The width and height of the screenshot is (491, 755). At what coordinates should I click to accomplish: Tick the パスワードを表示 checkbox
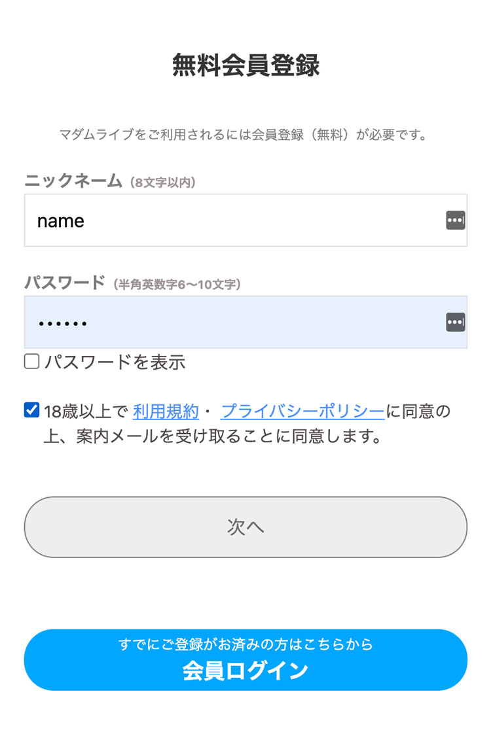pyautogui.click(x=32, y=361)
